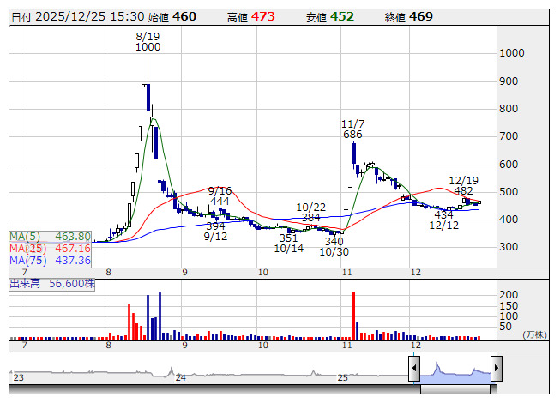Click the tall red volume bar in November

(353, 315)
